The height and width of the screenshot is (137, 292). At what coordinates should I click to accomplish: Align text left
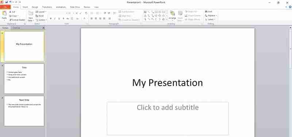pyautogui.click(x=92, y=19)
